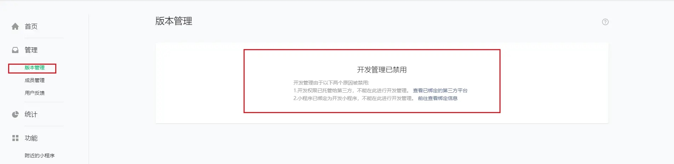The height and width of the screenshot is (164, 674).
Task: Click the 开发管理已禁用 heading
Action: tap(382, 70)
